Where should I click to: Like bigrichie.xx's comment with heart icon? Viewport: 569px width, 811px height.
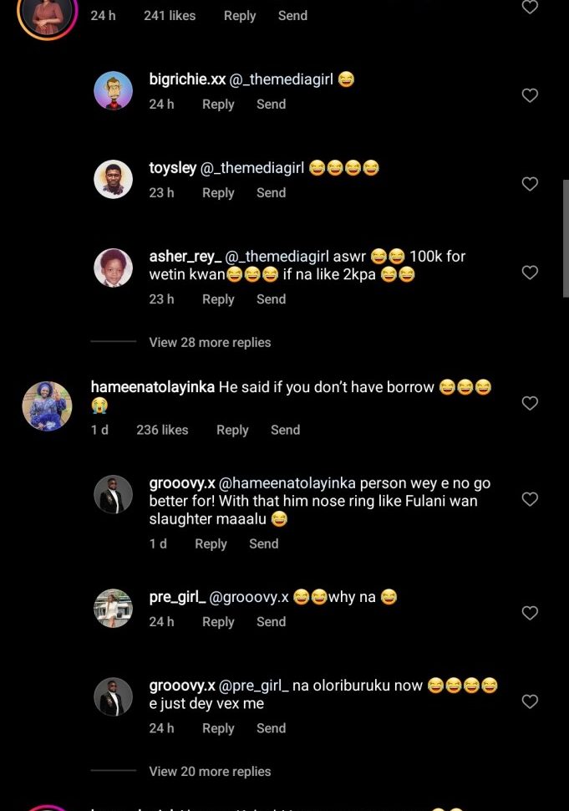click(530, 96)
